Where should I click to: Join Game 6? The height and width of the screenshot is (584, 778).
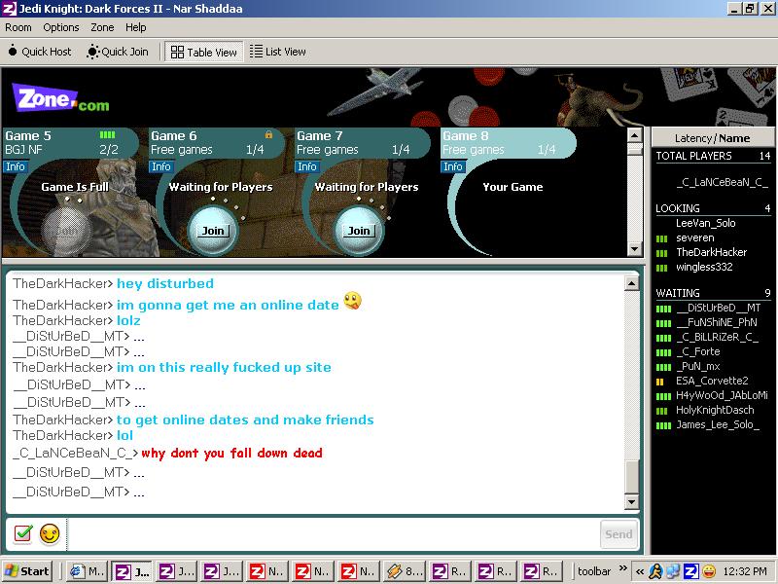(x=213, y=231)
